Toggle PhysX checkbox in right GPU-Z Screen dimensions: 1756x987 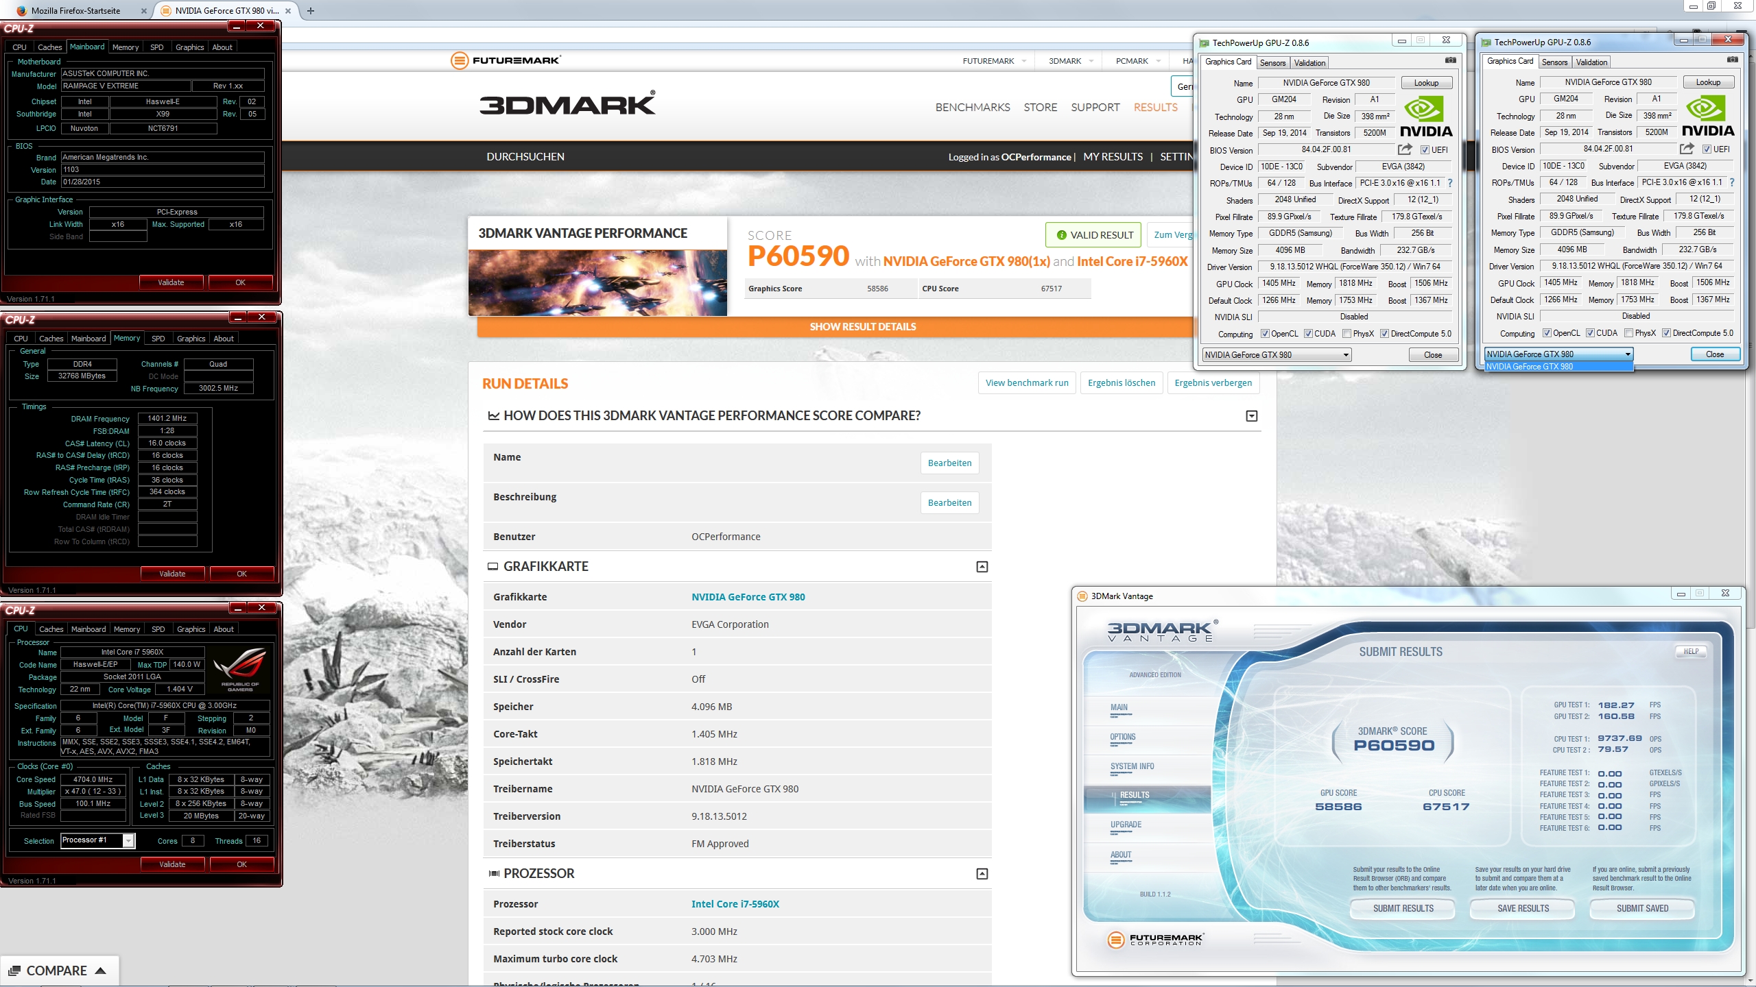click(1628, 333)
